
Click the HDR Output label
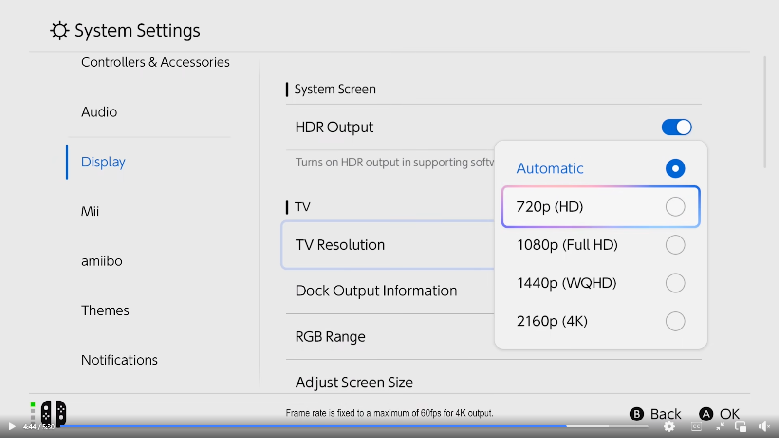[x=334, y=128]
